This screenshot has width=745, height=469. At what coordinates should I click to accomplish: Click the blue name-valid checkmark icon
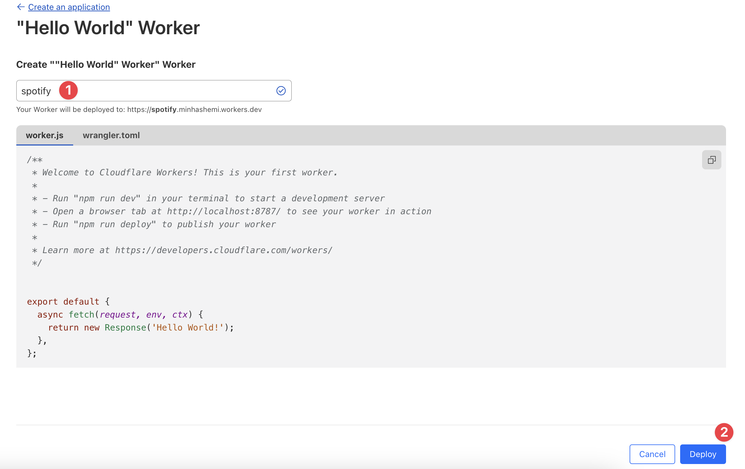[281, 91]
